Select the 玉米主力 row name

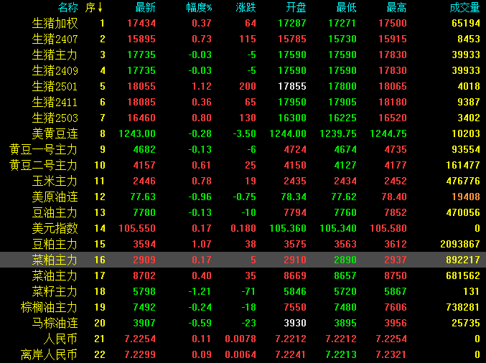[x=55, y=181]
